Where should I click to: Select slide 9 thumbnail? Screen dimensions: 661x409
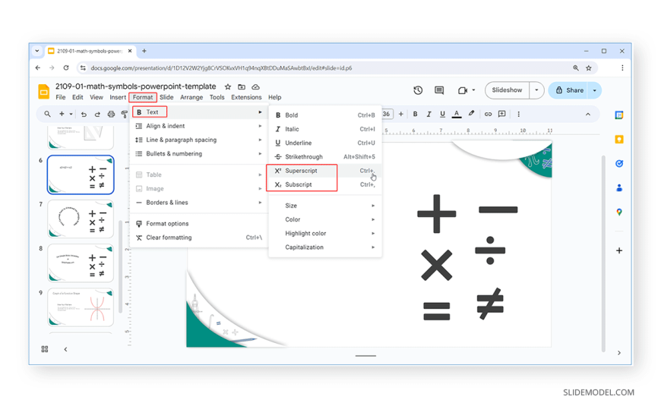click(81, 307)
